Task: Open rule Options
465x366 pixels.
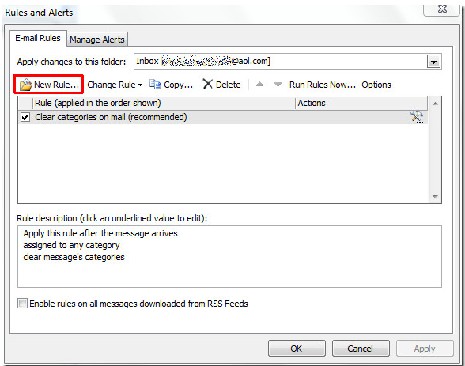Action: 376,85
